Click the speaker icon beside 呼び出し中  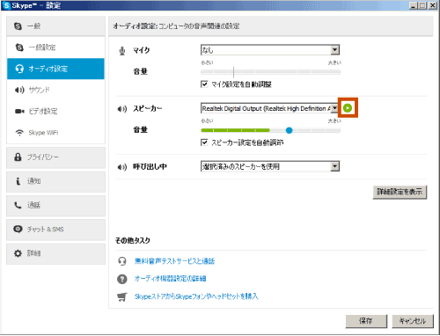(x=122, y=167)
